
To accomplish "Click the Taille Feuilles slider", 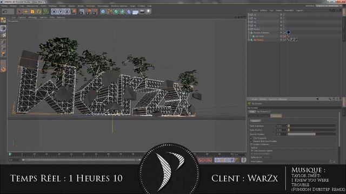I will click(312, 130).
